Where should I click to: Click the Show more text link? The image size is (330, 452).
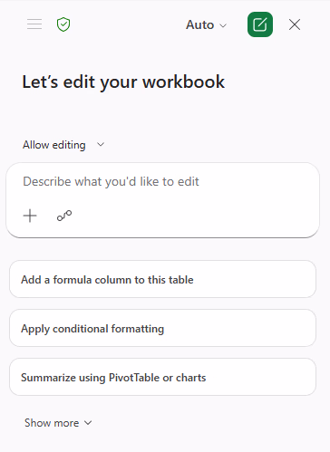pos(52,423)
